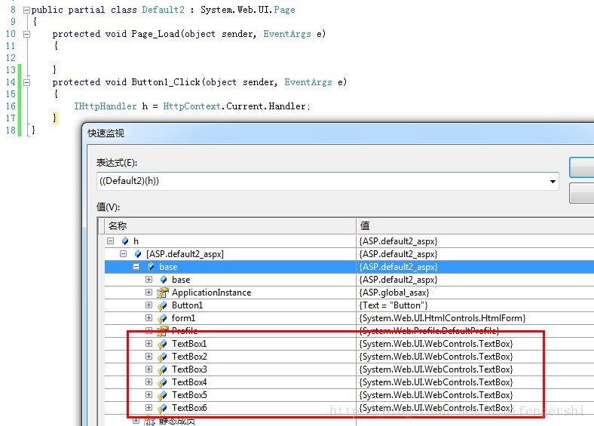Select the Button1 row name

pos(187,305)
